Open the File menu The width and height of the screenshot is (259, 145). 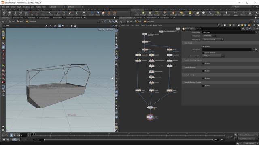4,7
